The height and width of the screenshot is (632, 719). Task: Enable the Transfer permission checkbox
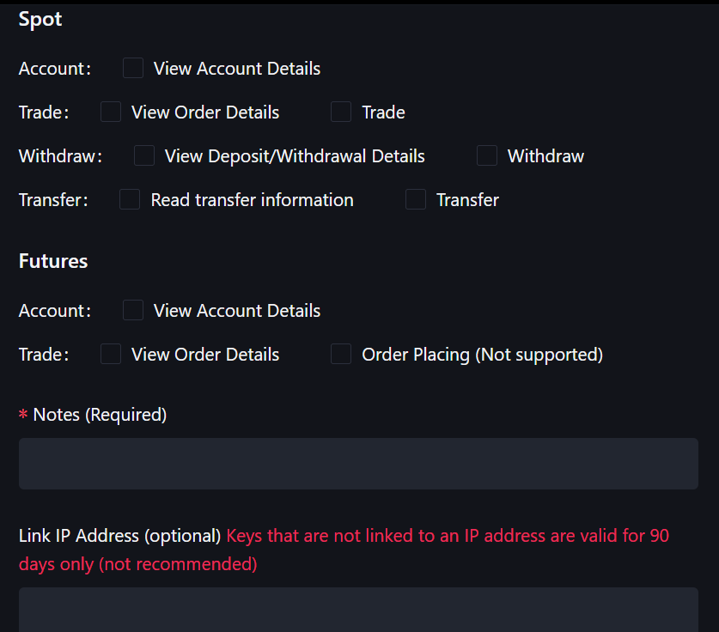416,199
